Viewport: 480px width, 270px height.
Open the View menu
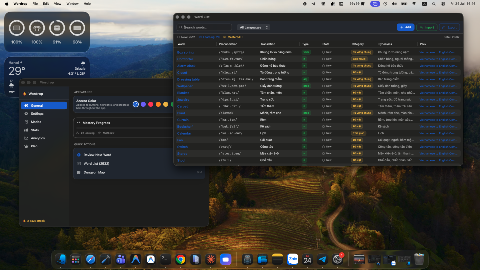point(57,4)
